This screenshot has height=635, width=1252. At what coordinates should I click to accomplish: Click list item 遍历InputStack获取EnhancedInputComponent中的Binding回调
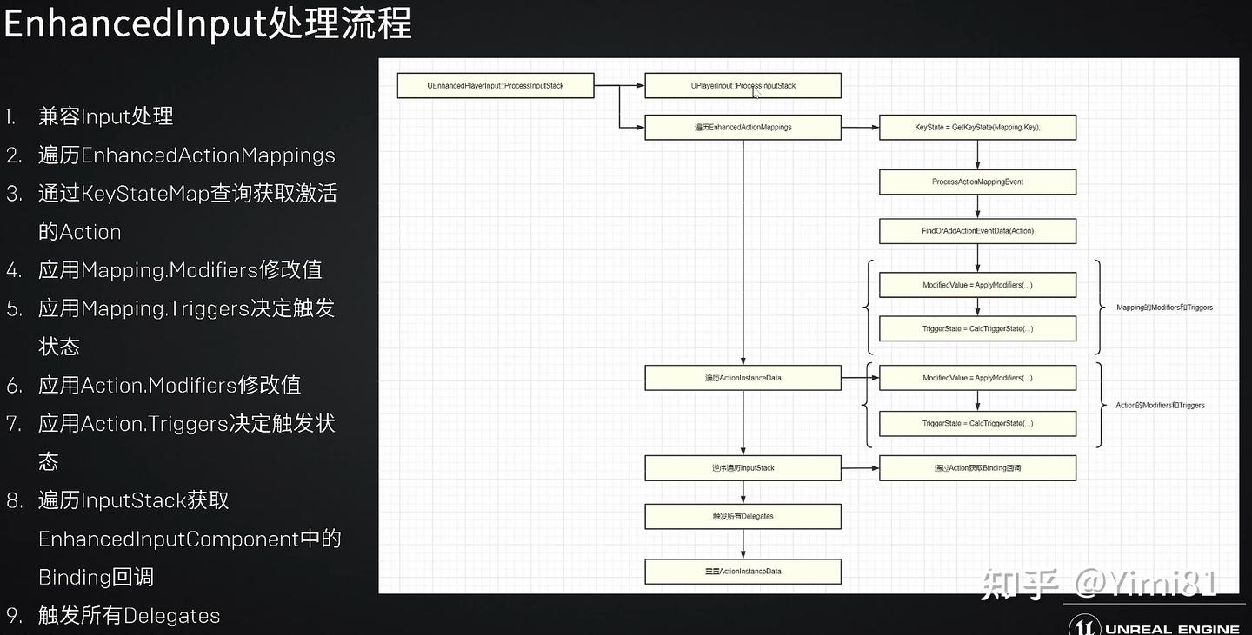(190, 539)
